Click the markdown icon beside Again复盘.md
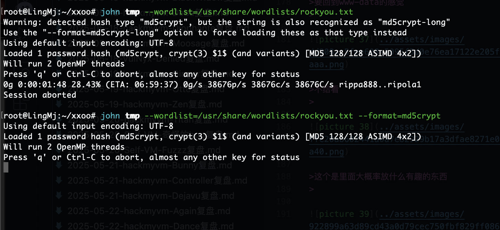The height and width of the screenshot is (230, 500). coord(59,211)
